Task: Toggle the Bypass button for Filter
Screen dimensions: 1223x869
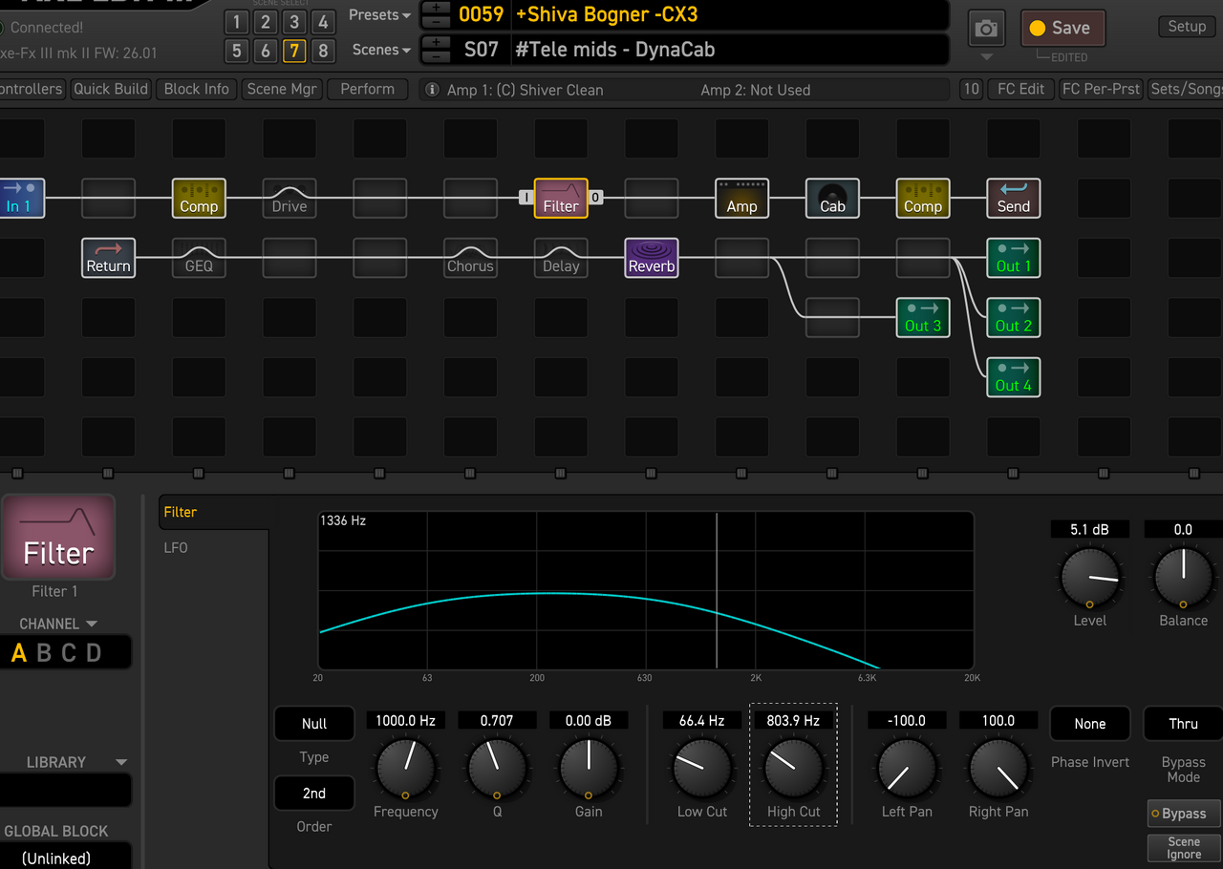Action: 1184,814
